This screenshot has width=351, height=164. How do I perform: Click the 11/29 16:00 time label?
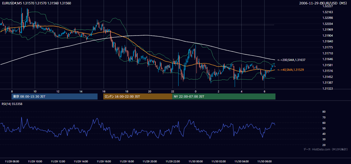click(x=104, y=162)
